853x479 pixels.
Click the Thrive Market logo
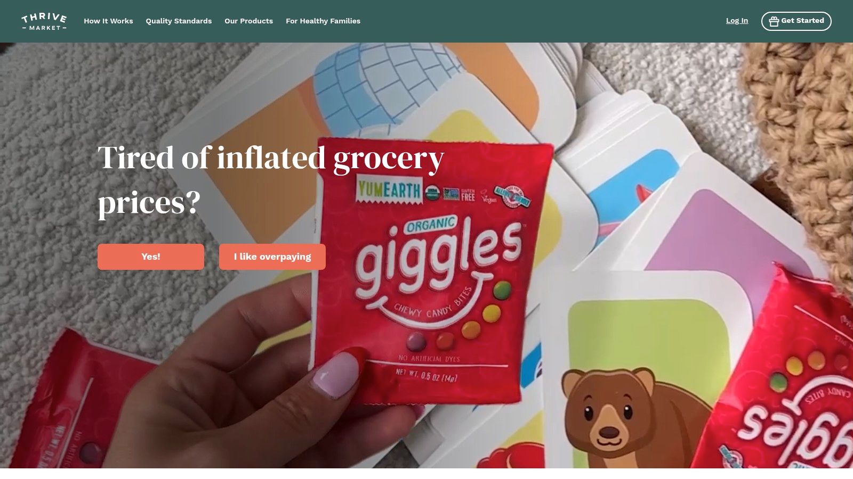click(44, 21)
